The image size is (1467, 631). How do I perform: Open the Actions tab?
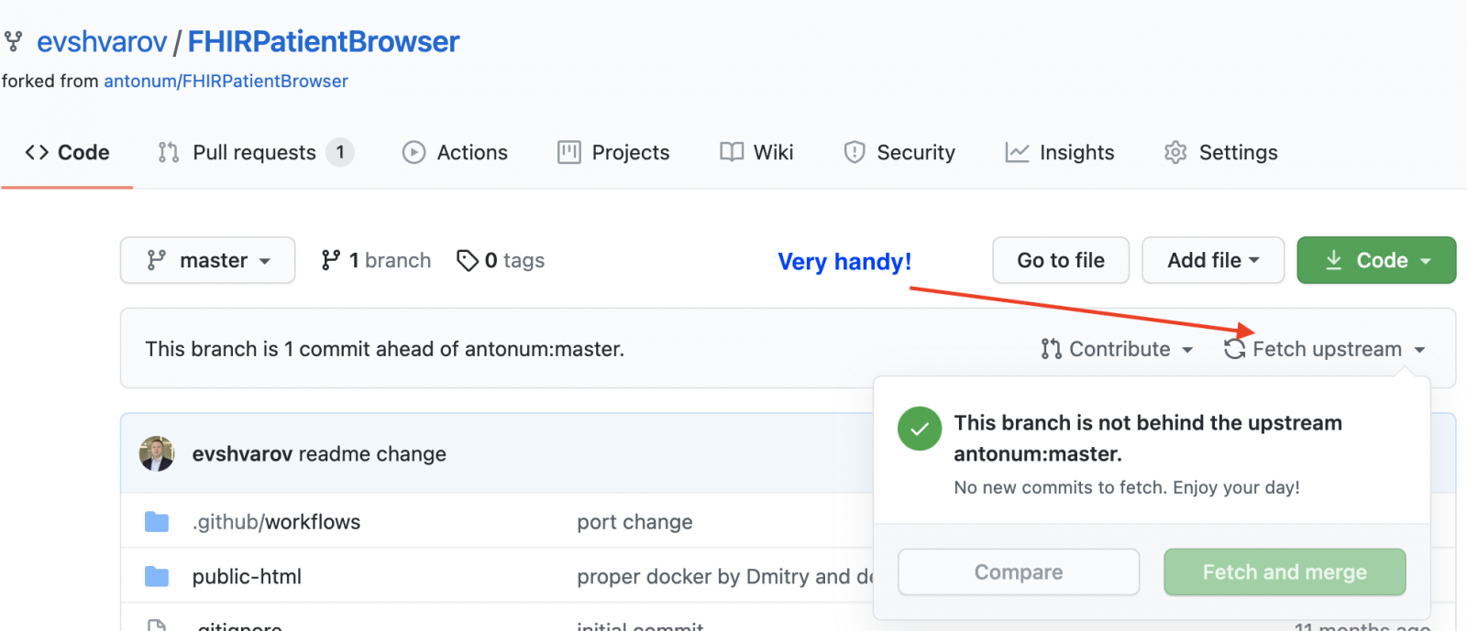(x=455, y=153)
